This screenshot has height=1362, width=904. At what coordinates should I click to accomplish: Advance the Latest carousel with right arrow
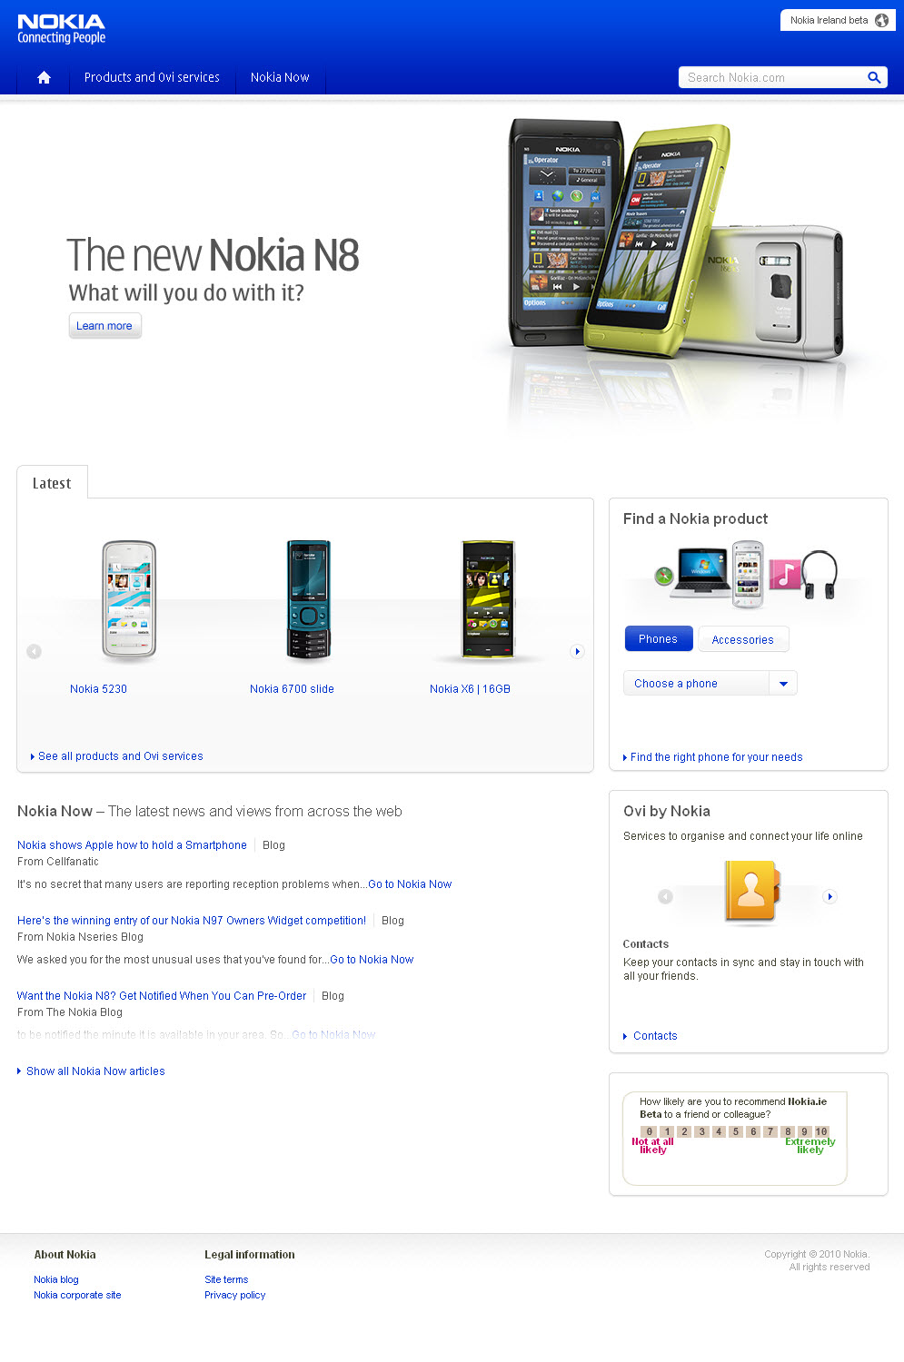click(577, 651)
